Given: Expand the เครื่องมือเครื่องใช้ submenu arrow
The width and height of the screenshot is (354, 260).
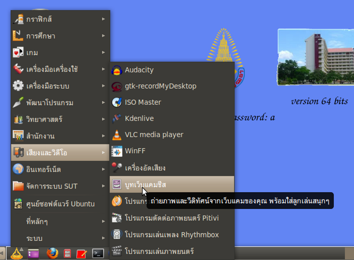Looking at the screenshot, I should tap(104, 69).
